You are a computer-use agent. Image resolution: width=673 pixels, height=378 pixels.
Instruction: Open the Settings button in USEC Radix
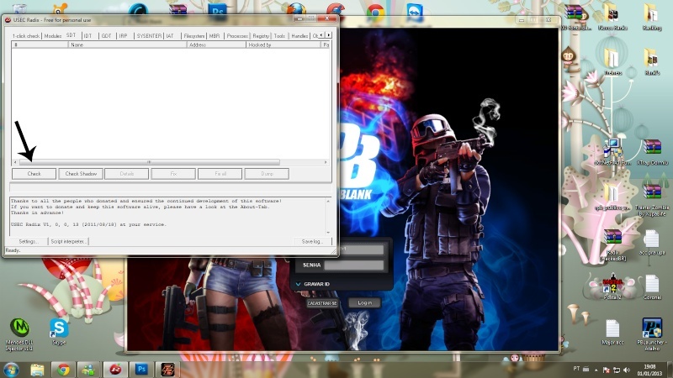pos(29,241)
